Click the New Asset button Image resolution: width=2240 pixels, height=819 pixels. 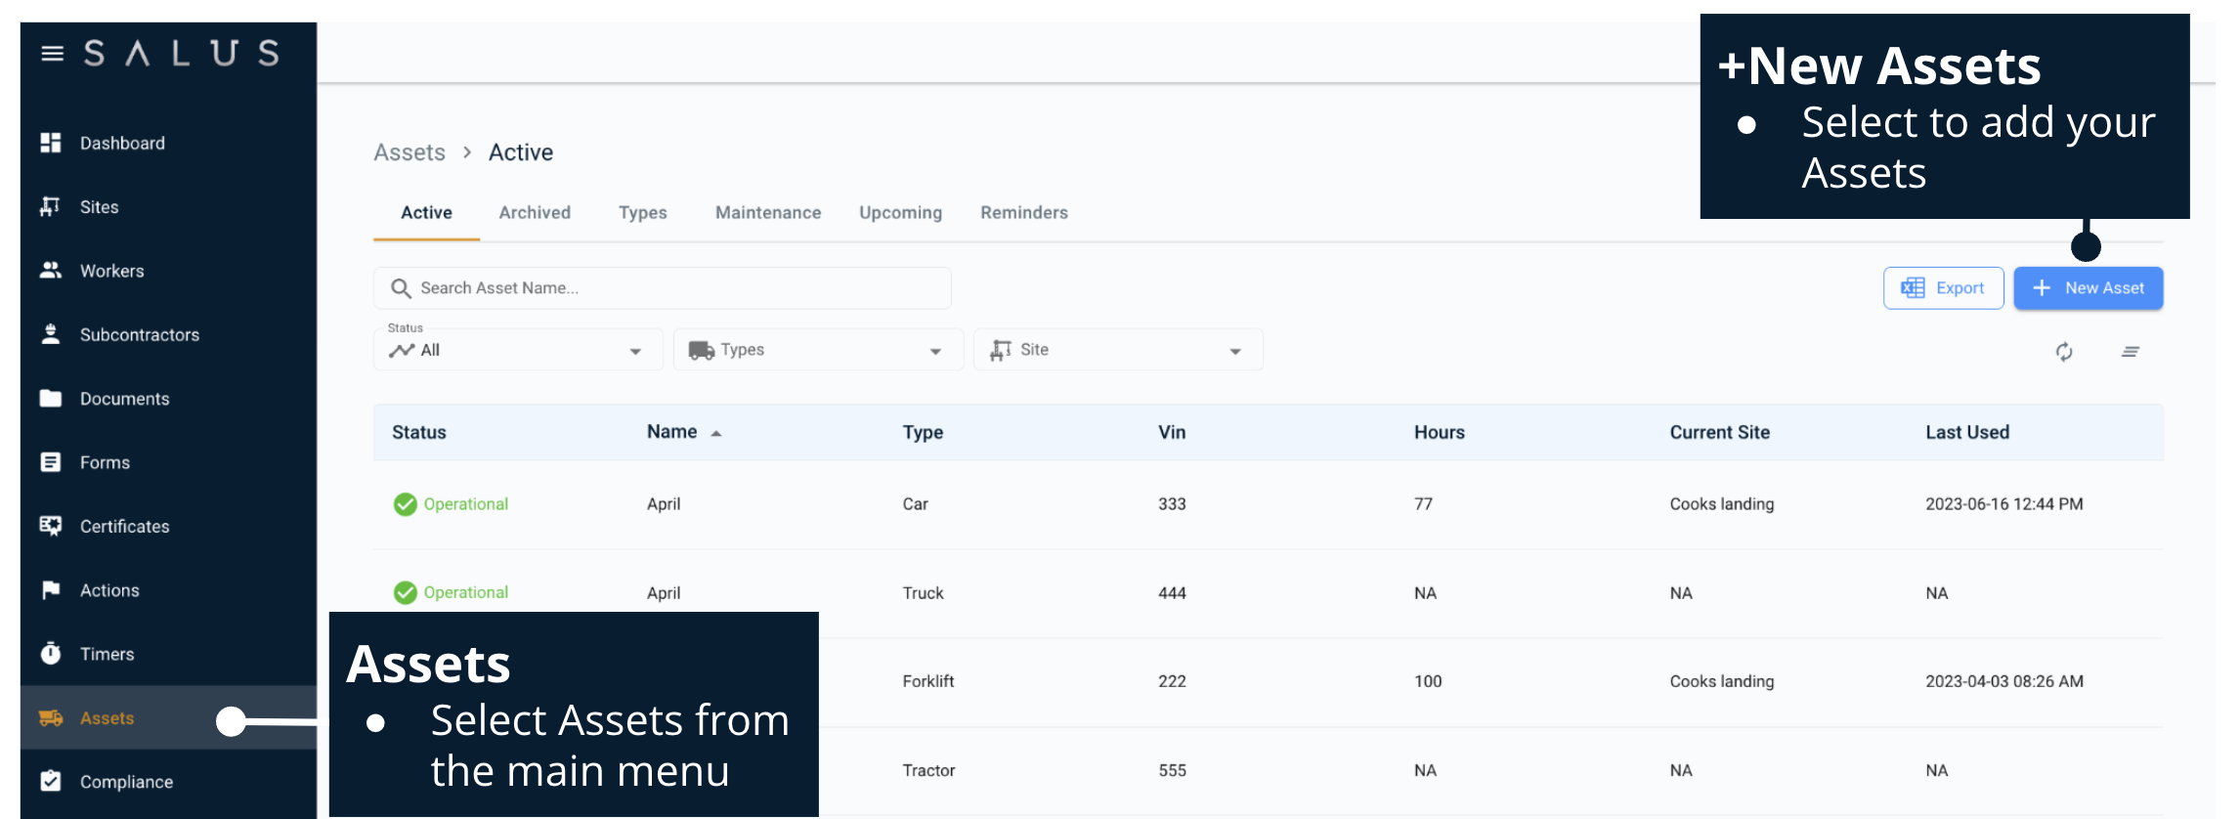(x=2088, y=288)
